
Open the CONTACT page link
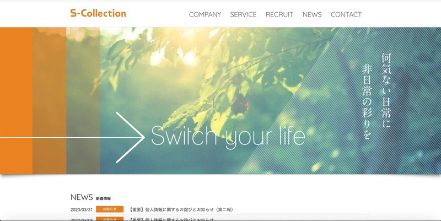346,15
